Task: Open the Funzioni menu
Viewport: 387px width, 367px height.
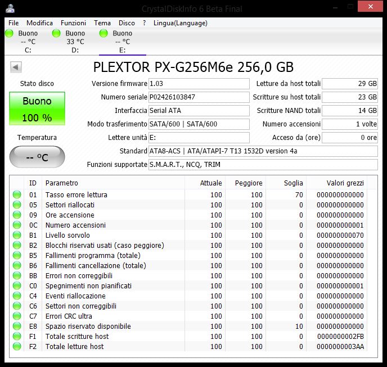Action: [x=73, y=23]
